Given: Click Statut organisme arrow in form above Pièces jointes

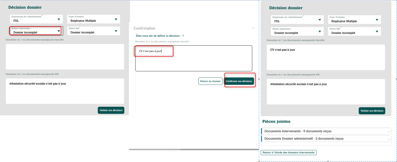Looking at the screenshot, I should click(x=320, y=32).
